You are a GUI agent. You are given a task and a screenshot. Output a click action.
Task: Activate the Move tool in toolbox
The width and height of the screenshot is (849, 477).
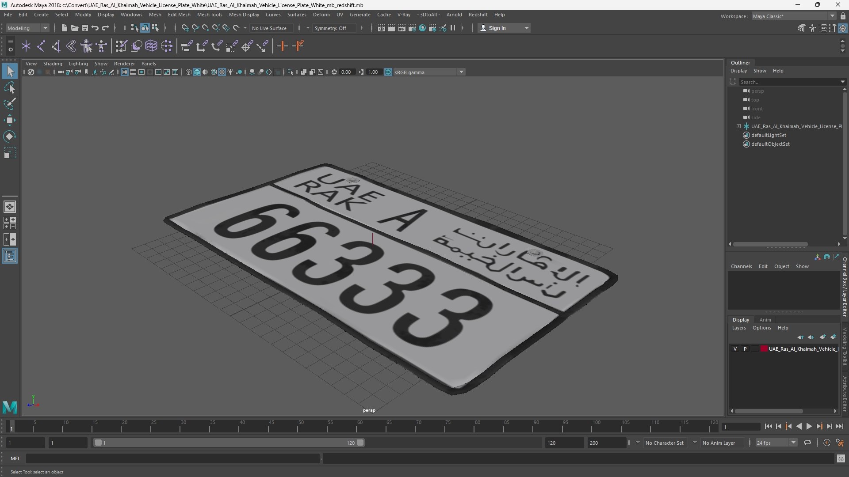(x=10, y=120)
